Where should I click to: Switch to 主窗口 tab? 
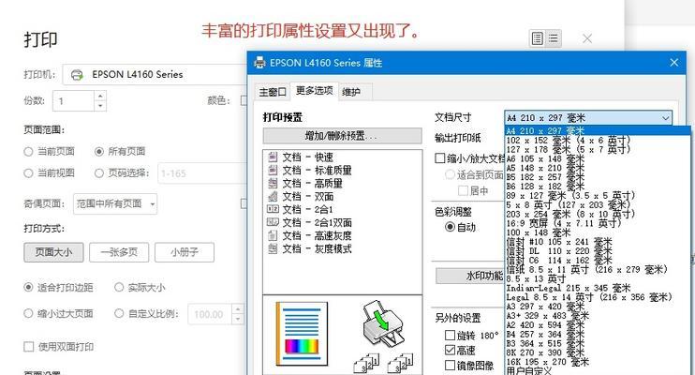pyautogui.click(x=273, y=92)
